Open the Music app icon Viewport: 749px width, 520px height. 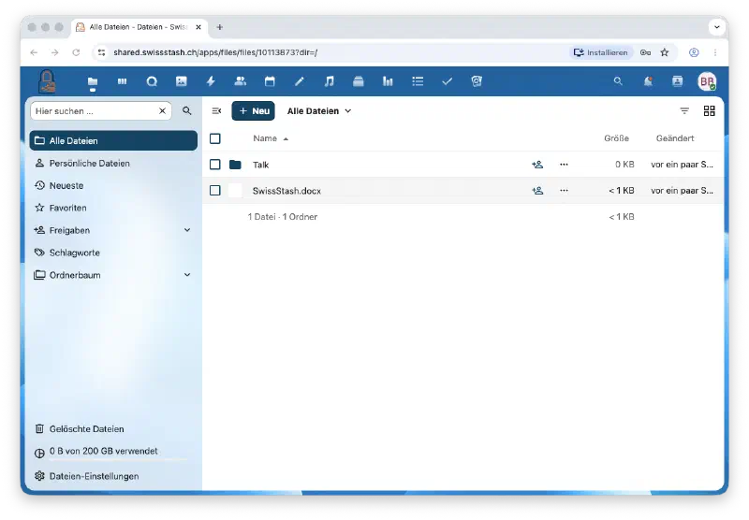tap(330, 81)
